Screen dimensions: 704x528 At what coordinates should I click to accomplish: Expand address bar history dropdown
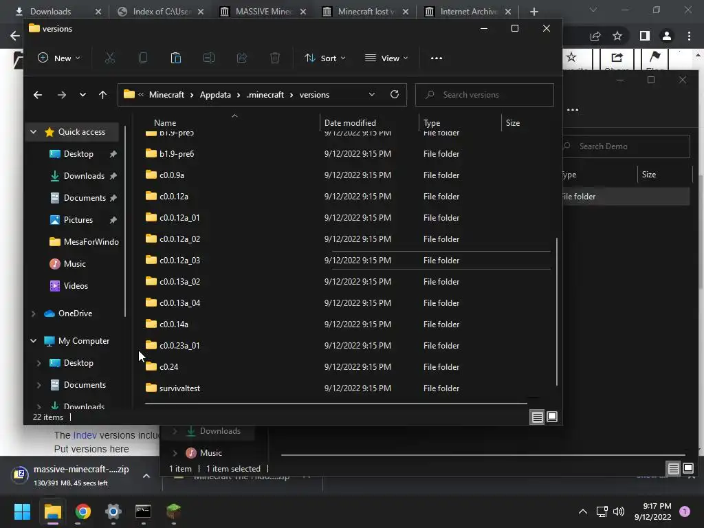coord(372,94)
